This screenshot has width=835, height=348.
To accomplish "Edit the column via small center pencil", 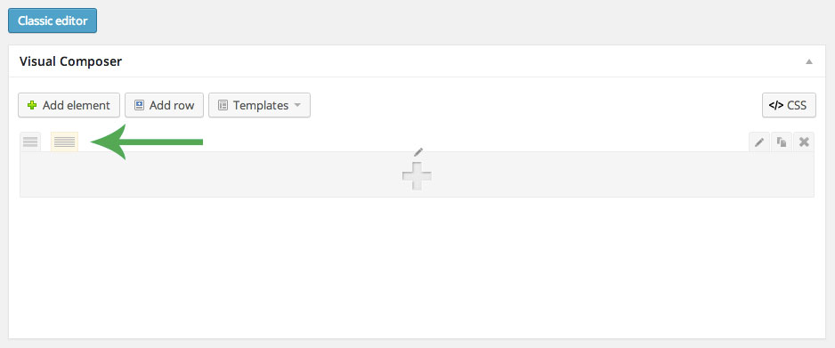I will (x=418, y=152).
